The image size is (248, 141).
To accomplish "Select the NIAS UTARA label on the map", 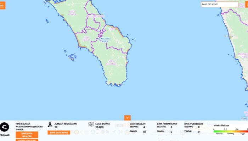I will [x=72, y=13].
